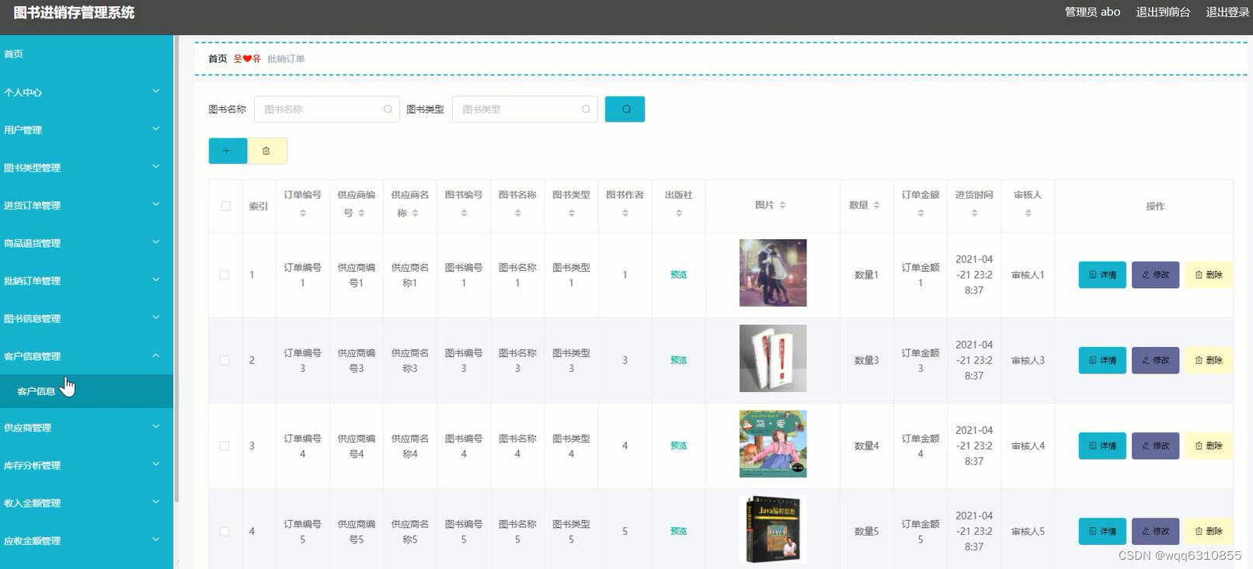Check the row 1 checkbox
Screen dimensions: 1253x569
224,275
